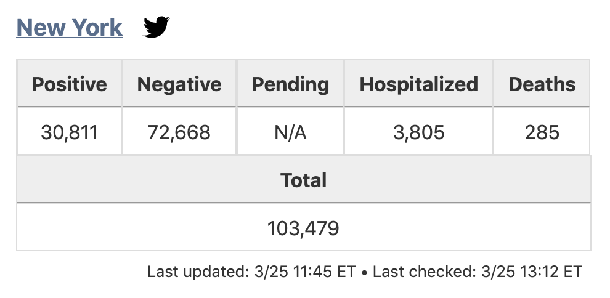Click the Hospitalized column header
Viewport: 610px width, 298px height.
[x=418, y=84]
